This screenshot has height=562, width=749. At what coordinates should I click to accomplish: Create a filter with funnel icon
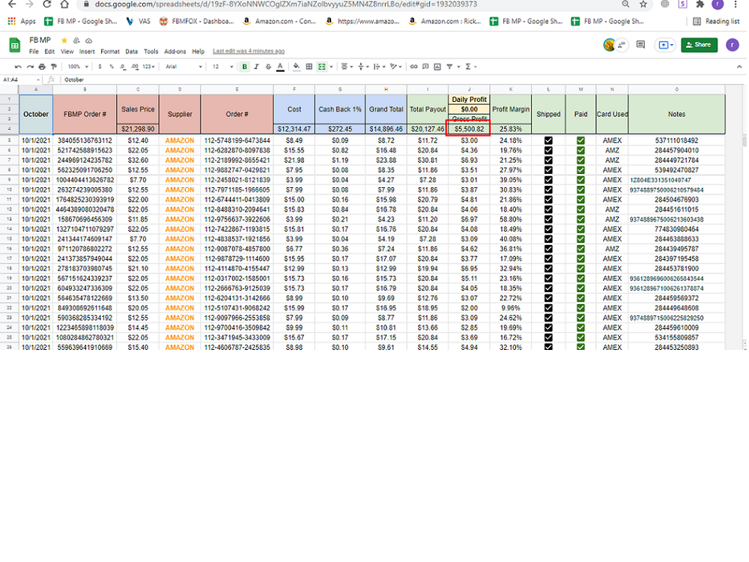click(449, 67)
